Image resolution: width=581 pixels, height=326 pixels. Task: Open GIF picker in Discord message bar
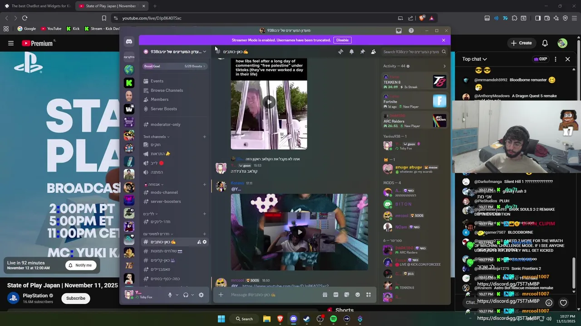(x=336, y=295)
